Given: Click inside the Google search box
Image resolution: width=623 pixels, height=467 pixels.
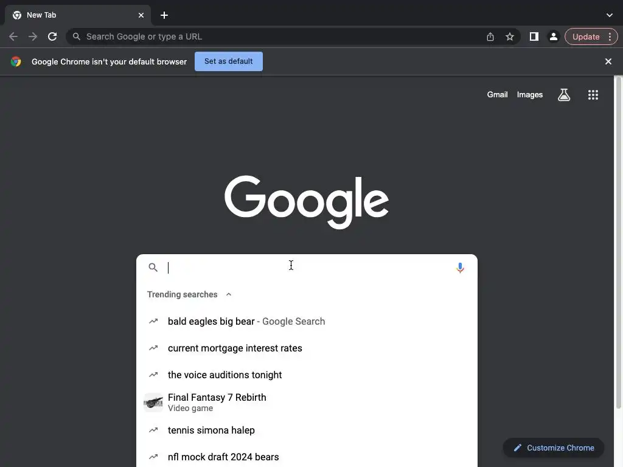Looking at the screenshot, I should pyautogui.click(x=307, y=268).
